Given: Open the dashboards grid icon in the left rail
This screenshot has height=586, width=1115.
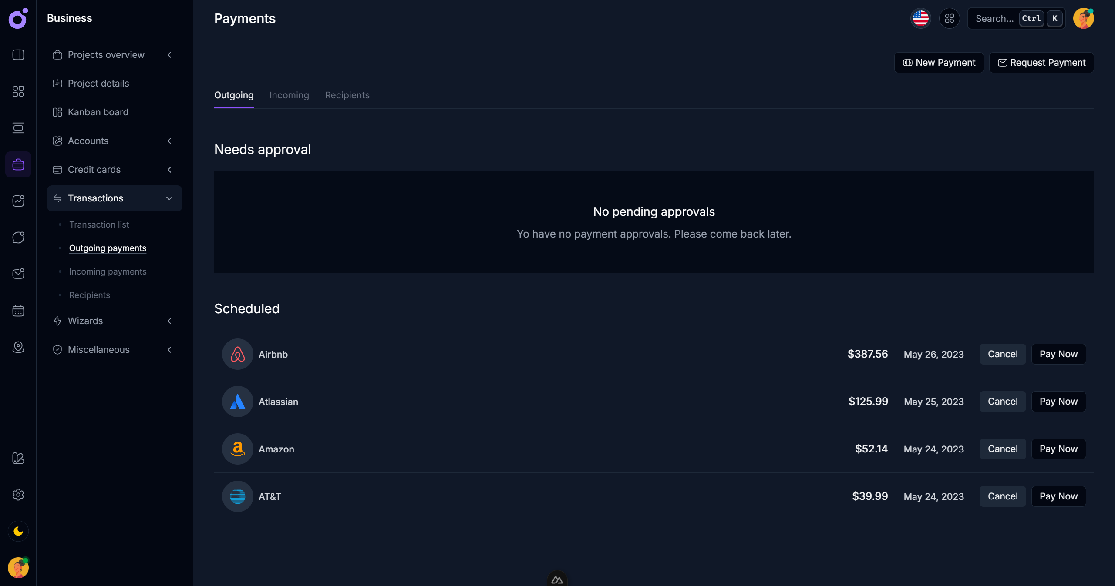Looking at the screenshot, I should (18, 91).
